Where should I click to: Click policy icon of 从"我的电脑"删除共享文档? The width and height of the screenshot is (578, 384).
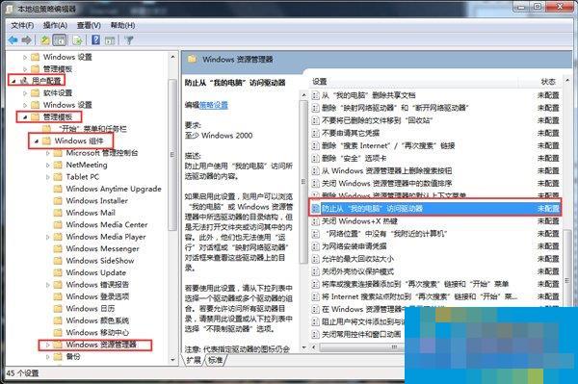(x=315, y=95)
